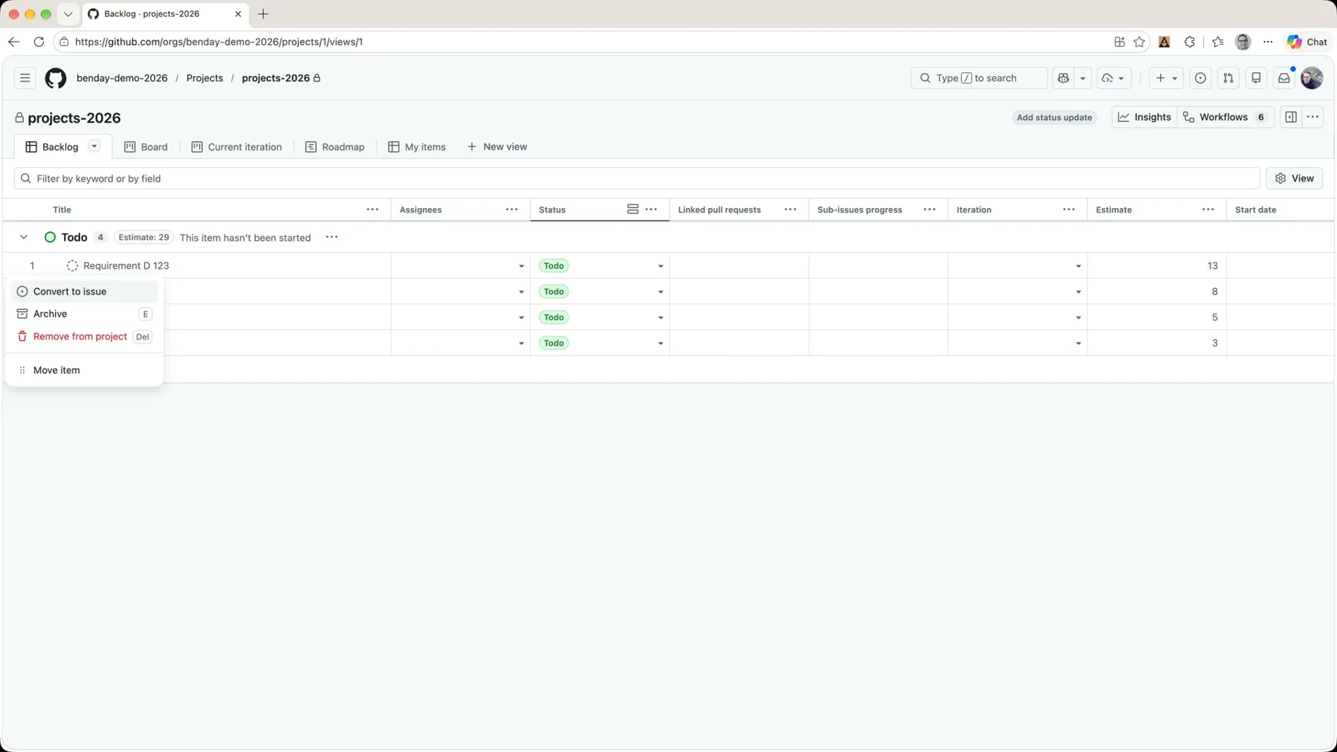Bookmark page with browser star icon

coord(1139,42)
